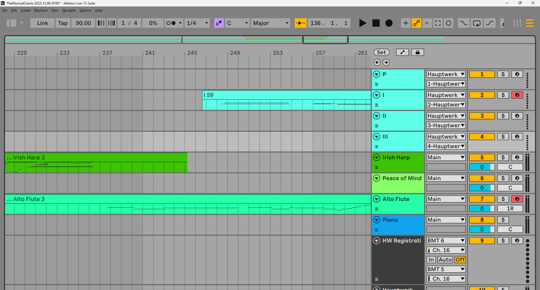Open the Playback menu

(41, 10)
